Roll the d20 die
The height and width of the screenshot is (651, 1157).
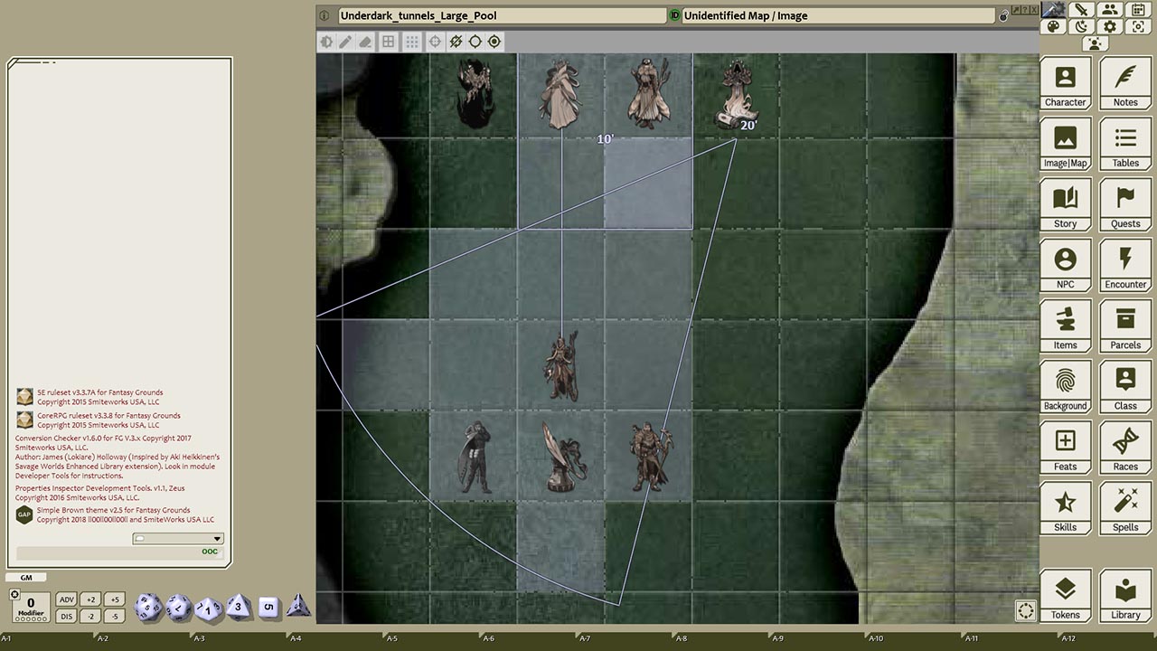147,607
